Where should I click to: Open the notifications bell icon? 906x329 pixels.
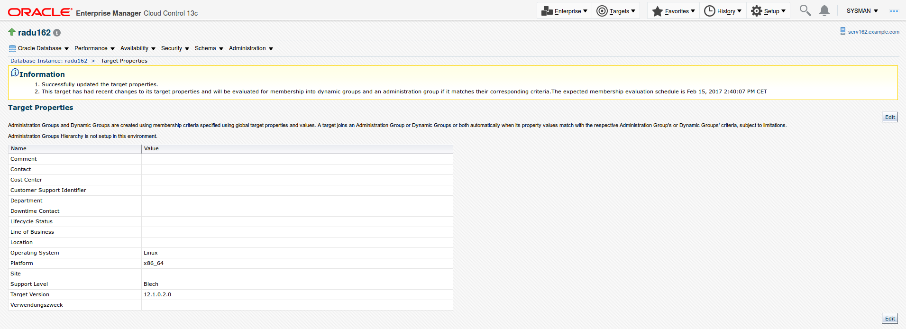824,10
